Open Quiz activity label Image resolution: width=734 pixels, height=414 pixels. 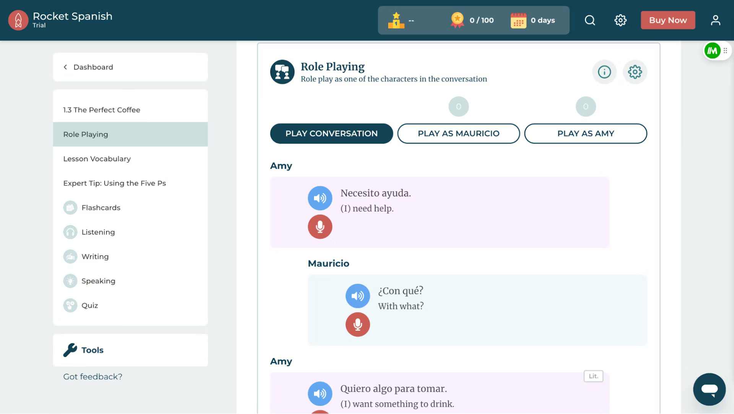(90, 306)
